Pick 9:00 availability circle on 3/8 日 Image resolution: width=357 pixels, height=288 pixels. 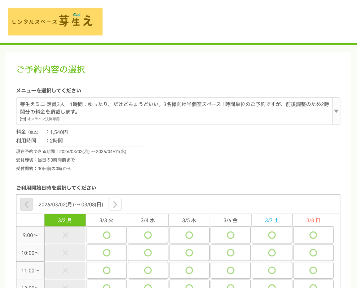coord(313,235)
